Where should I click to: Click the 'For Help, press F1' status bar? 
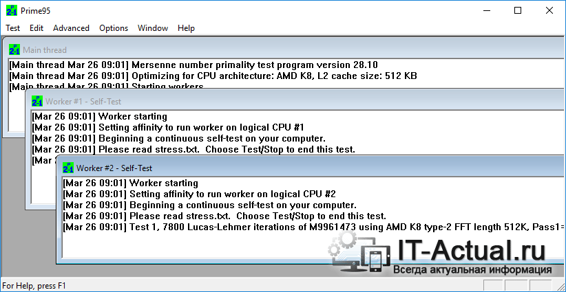tap(34, 285)
